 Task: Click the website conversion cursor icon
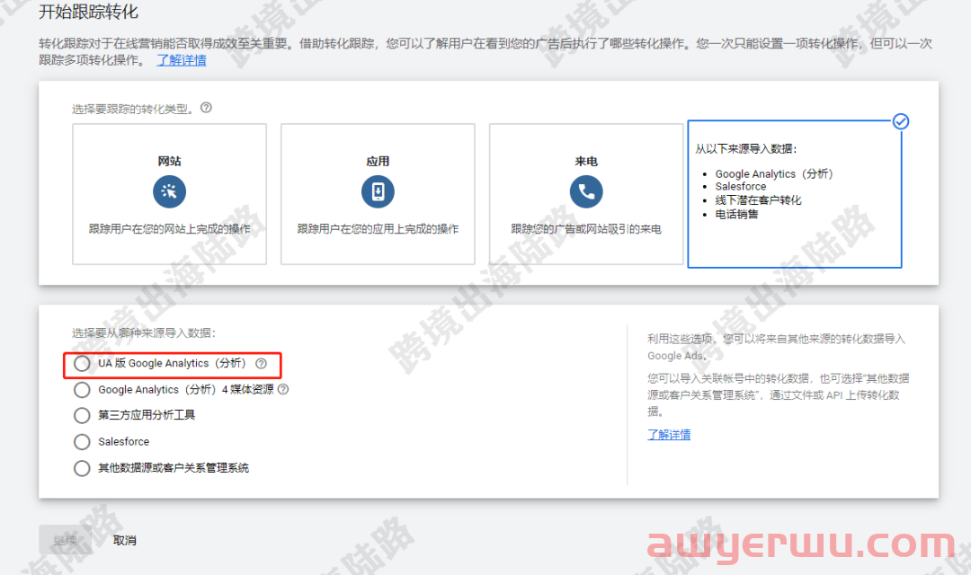point(169,191)
